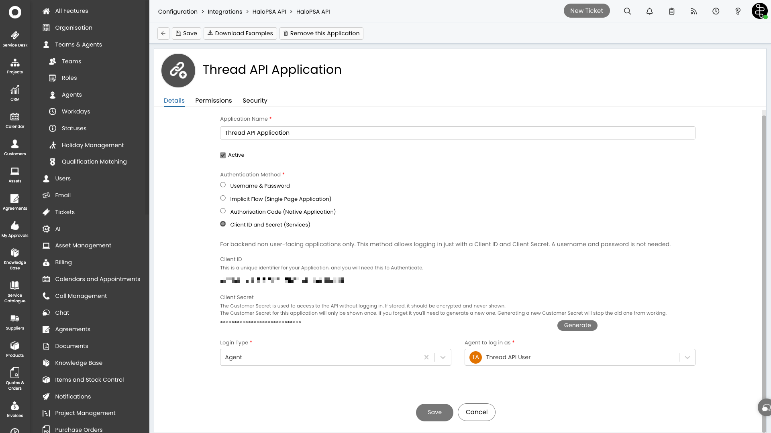This screenshot has width=771, height=433.
Task: Open Roles submenu item
Action: tap(69, 78)
